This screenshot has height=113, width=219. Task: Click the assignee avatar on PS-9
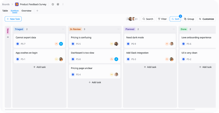click(172, 44)
